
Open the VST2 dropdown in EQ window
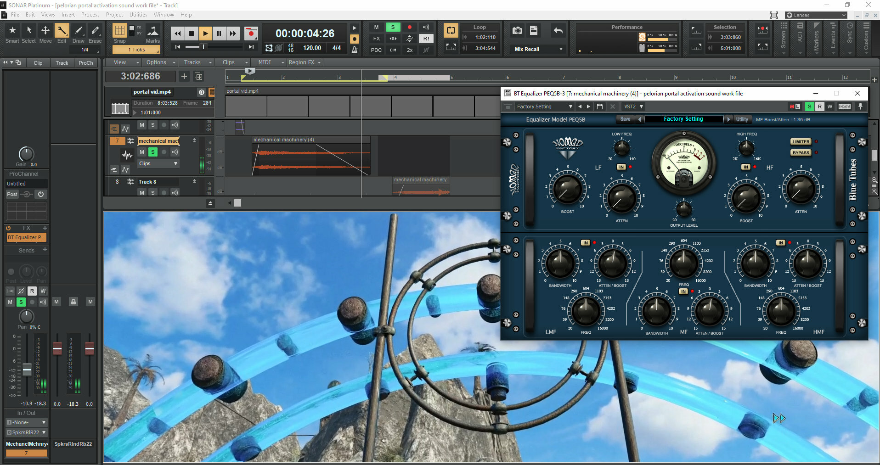(x=633, y=106)
